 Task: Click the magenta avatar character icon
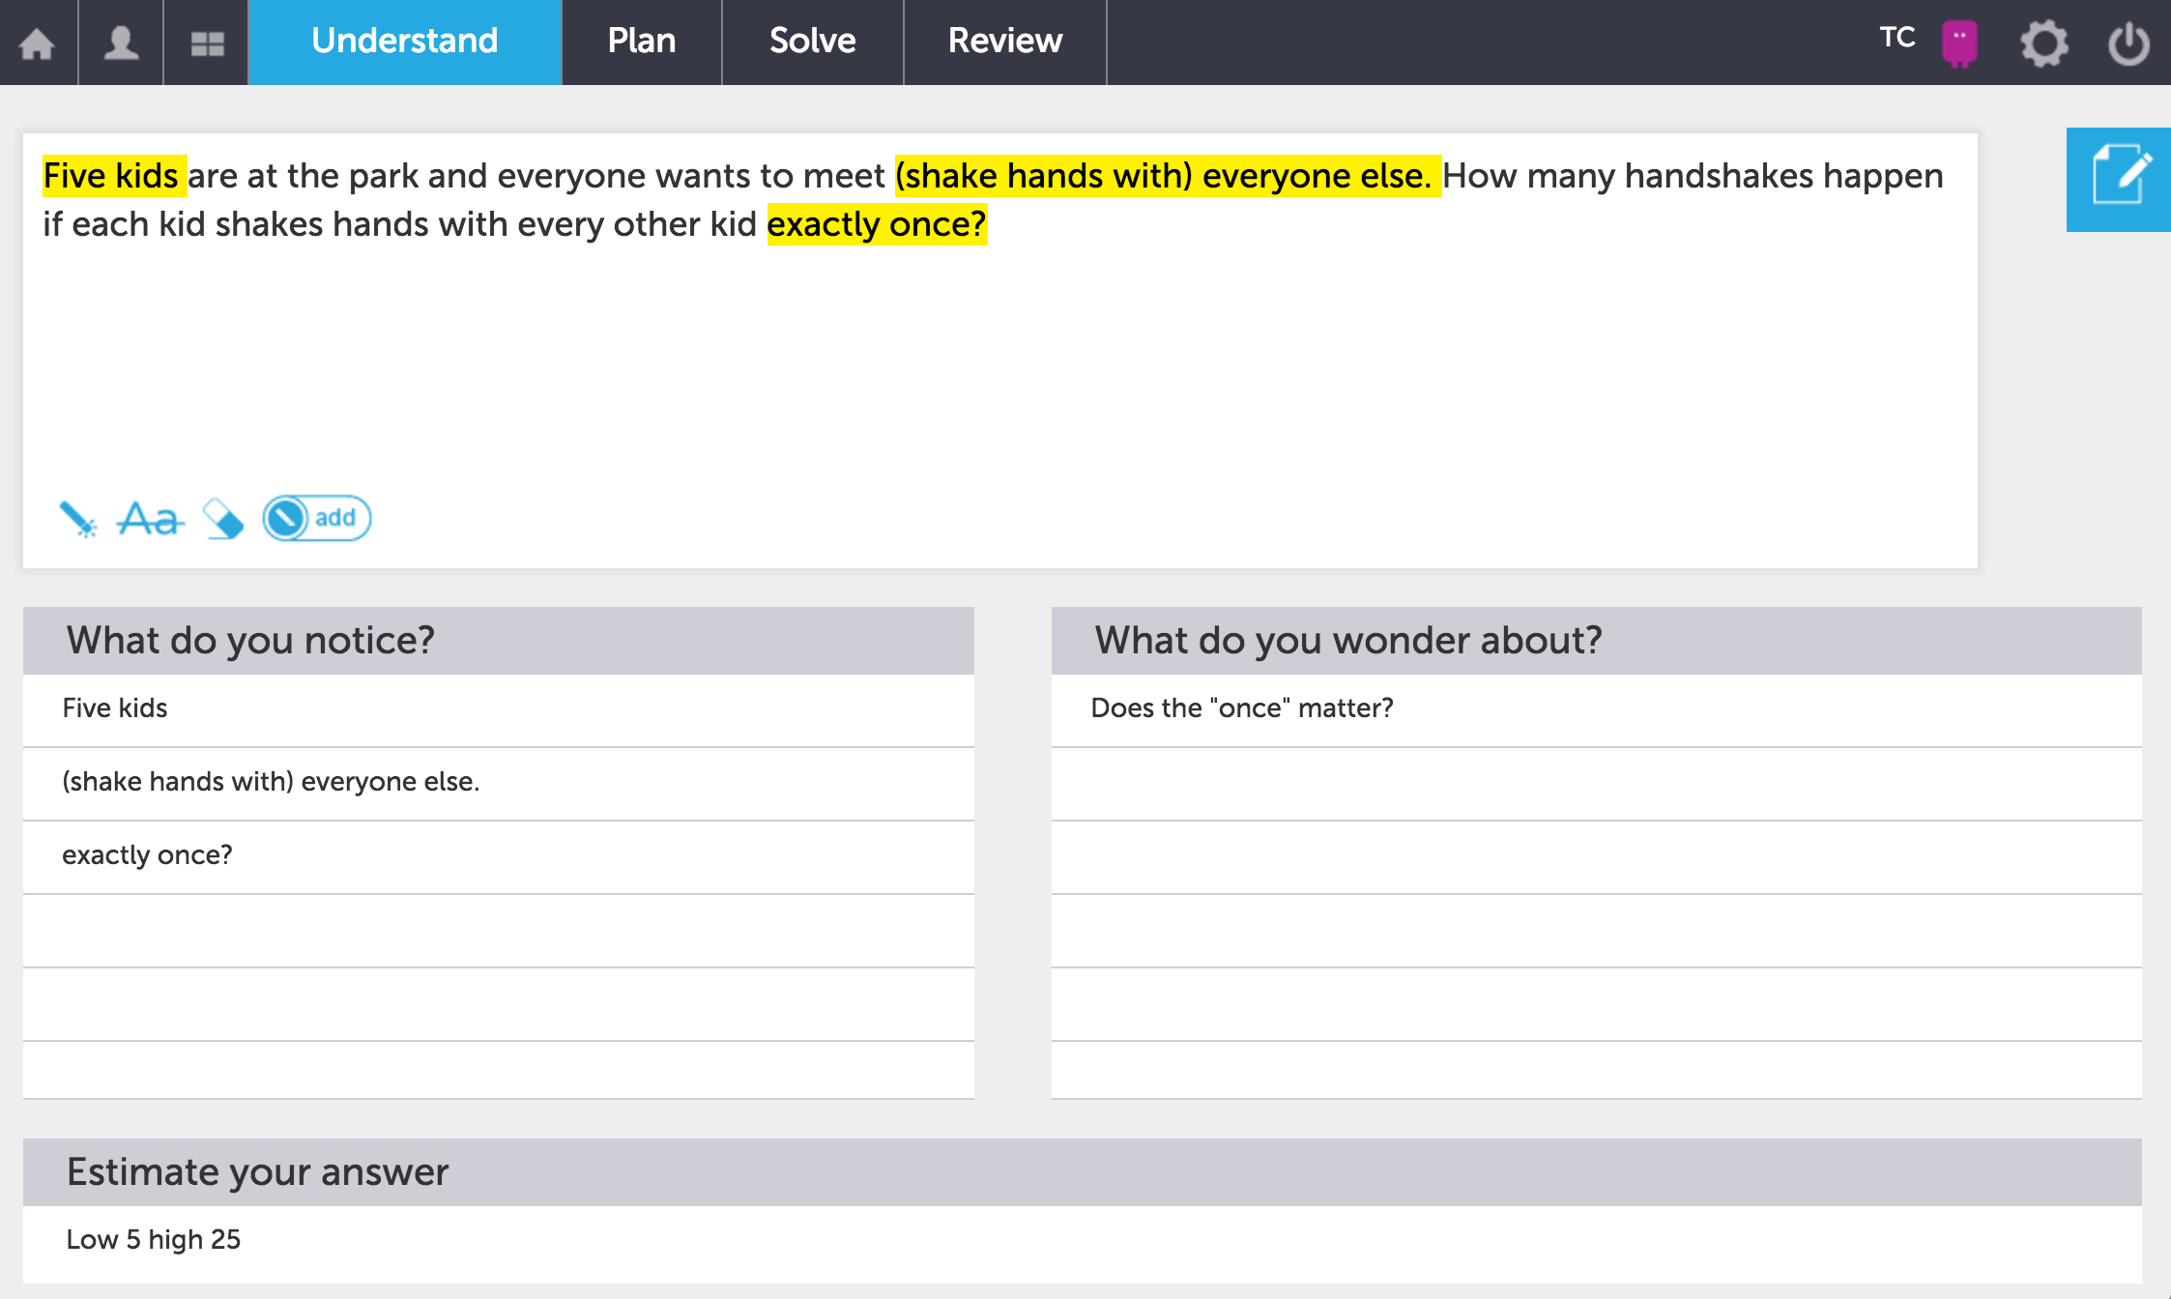pos(1960,43)
